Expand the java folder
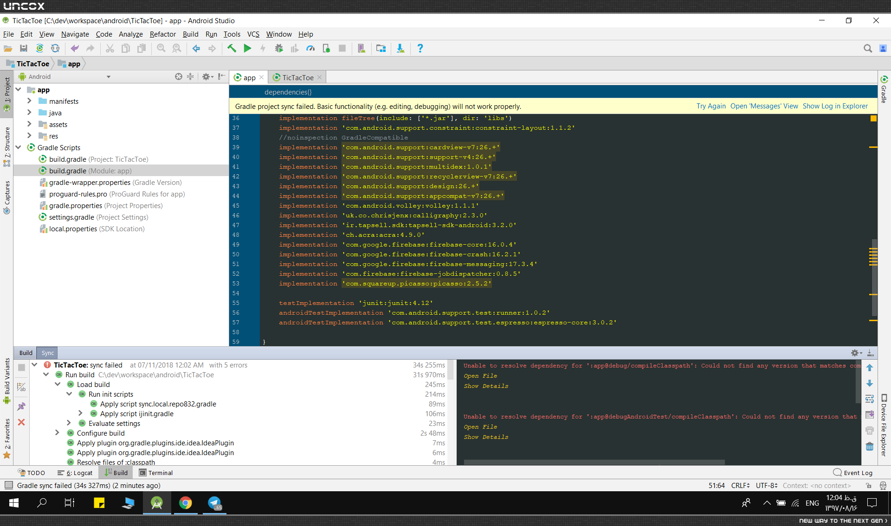This screenshot has width=891, height=526. coord(29,113)
